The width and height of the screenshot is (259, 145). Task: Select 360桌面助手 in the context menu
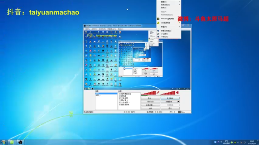click(169, 23)
